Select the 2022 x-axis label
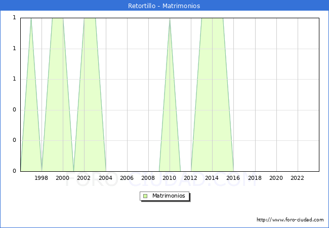This screenshot has height=228, width=329. (297, 178)
